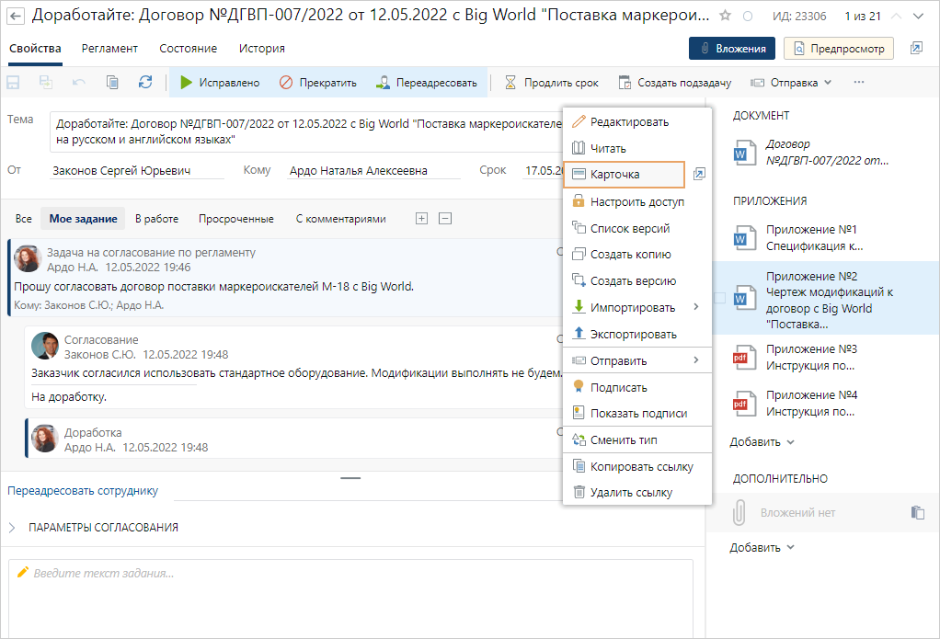
Task: Open the Карточка item in a new window
Action: coord(699,174)
